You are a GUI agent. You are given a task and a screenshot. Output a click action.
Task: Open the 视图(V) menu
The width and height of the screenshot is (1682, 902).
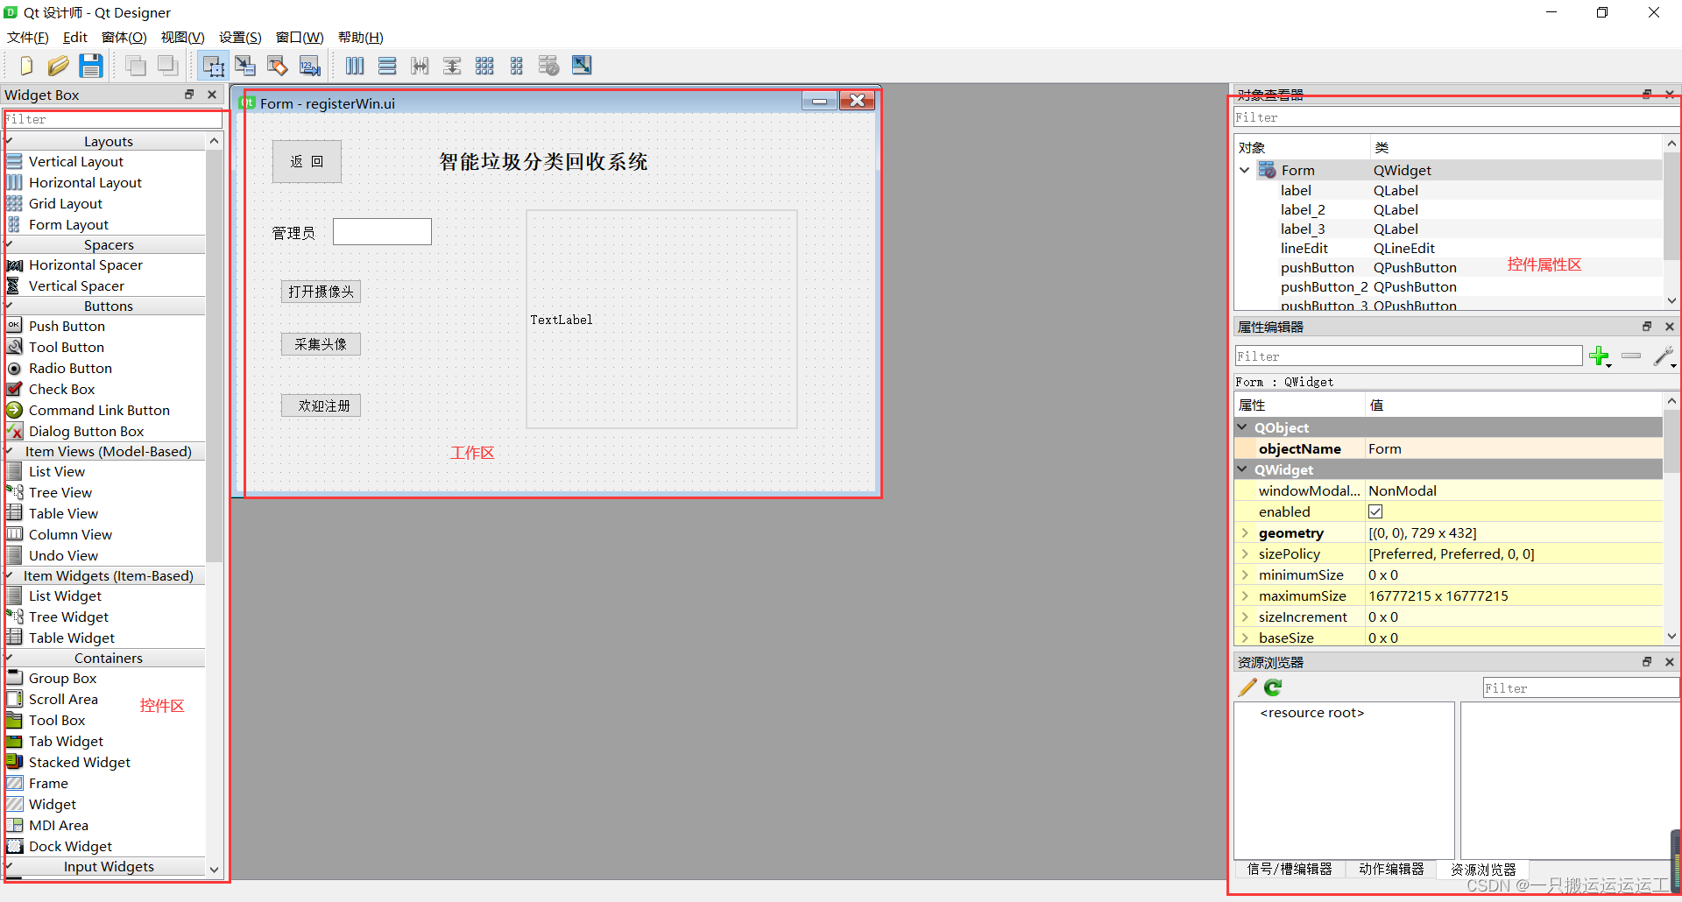pyautogui.click(x=182, y=37)
